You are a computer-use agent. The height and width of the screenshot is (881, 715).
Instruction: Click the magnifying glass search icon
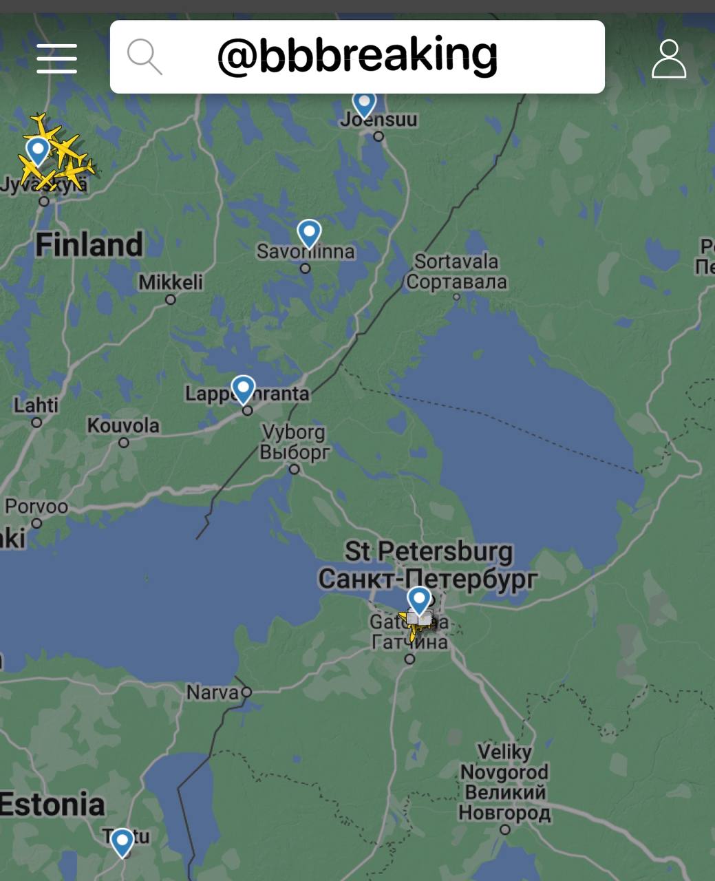[x=145, y=56]
